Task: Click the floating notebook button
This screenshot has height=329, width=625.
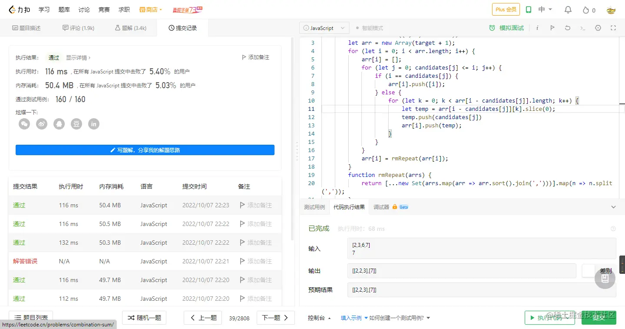Action: point(605,279)
